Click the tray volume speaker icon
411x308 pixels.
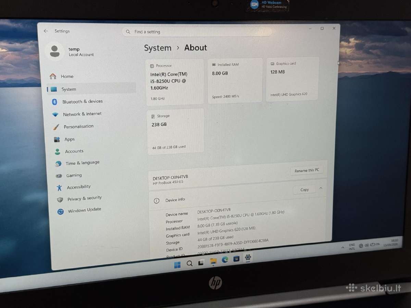point(366,245)
